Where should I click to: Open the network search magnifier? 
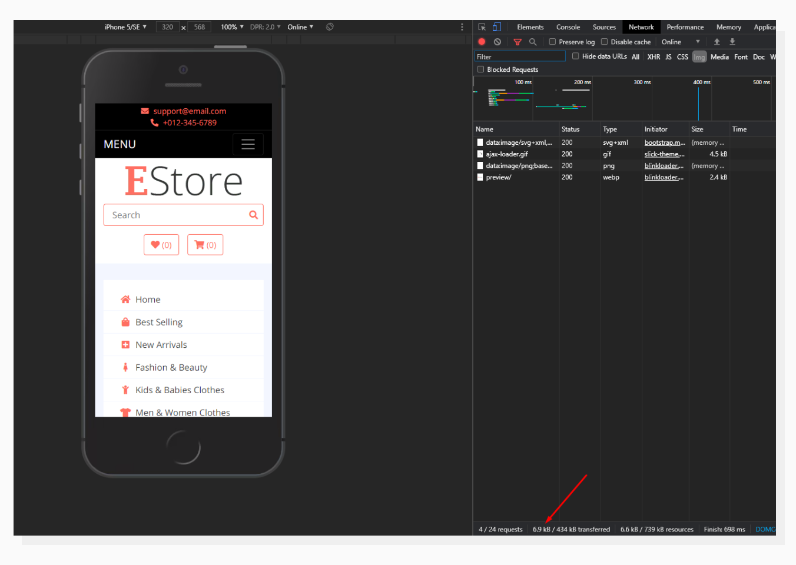(x=533, y=41)
